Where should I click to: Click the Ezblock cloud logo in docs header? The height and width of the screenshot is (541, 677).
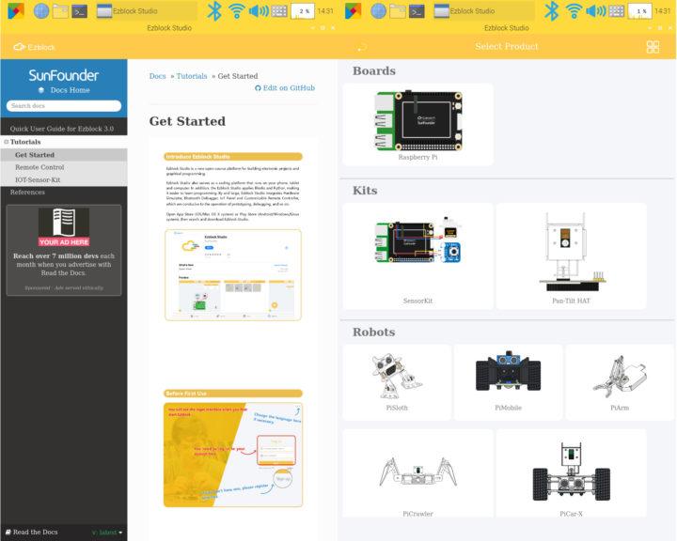(34, 47)
